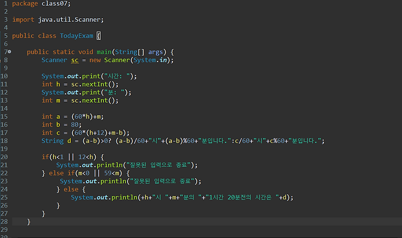This screenshot has height=238, width=402.
Task: Click 'else if(m<0 || 59<m)' on line 22
Action: [x=86, y=173]
